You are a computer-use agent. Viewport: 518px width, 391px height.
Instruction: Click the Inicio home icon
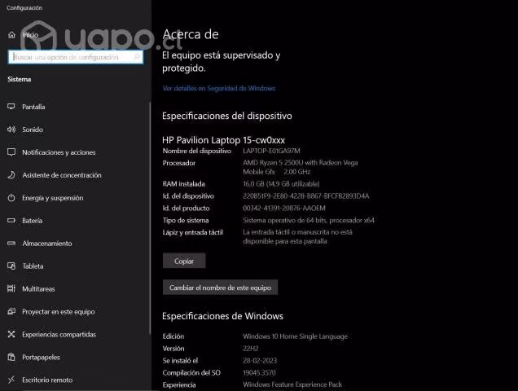11,35
